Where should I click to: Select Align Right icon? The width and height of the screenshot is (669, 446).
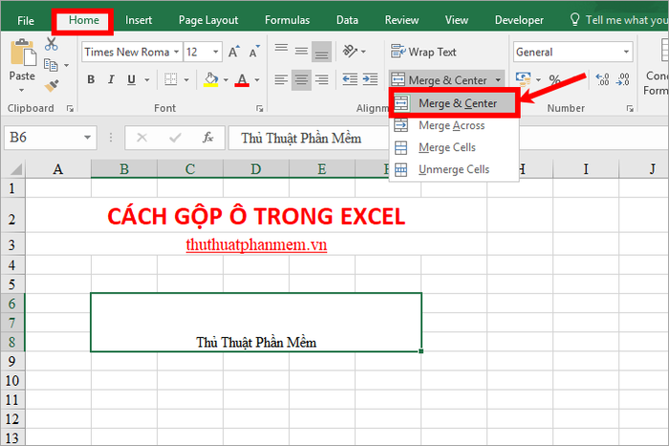pyautogui.click(x=322, y=79)
